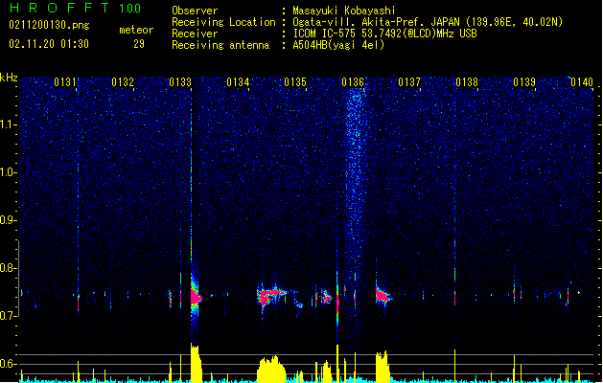The height and width of the screenshot is (383, 603).
Task: Click the meteor echo between 0136 and 0137
Action: click(383, 296)
